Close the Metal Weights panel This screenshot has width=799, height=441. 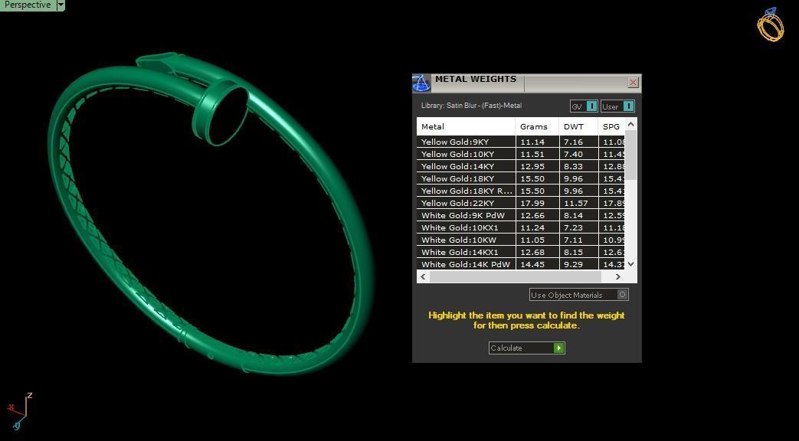pos(633,82)
